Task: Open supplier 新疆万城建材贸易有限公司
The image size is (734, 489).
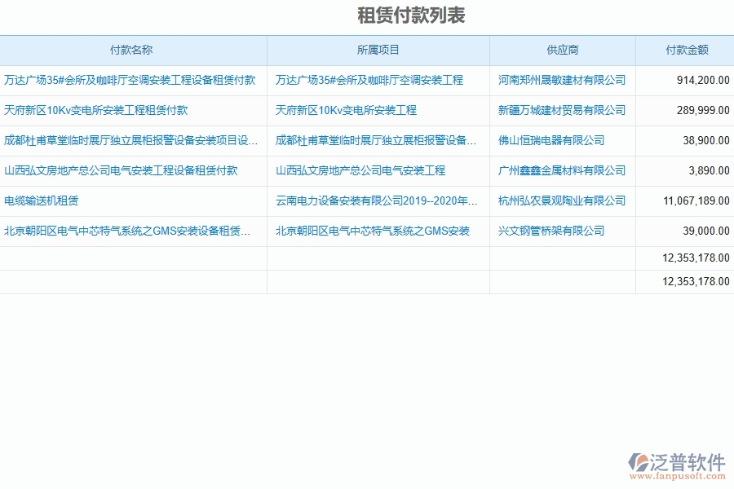Action: [x=562, y=110]
